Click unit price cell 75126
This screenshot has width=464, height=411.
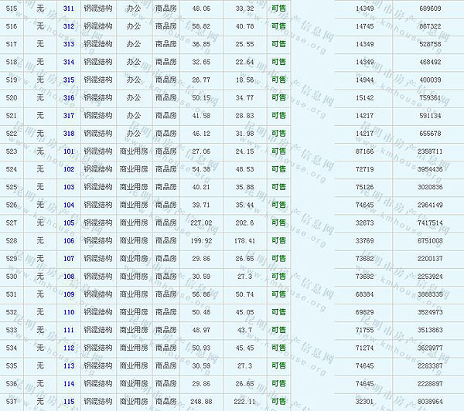[364, 187]
